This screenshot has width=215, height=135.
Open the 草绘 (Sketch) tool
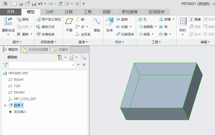(x=97, y=25)
